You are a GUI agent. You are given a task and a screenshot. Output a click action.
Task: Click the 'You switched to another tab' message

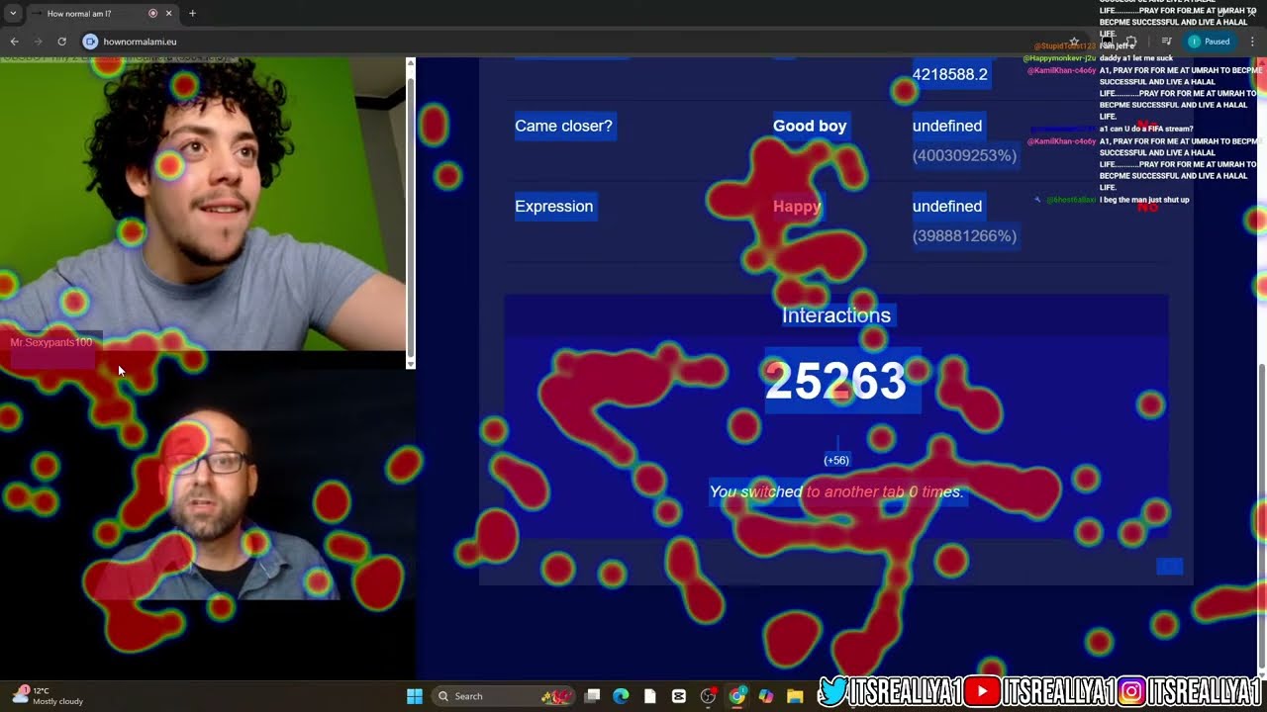[836, 491]
